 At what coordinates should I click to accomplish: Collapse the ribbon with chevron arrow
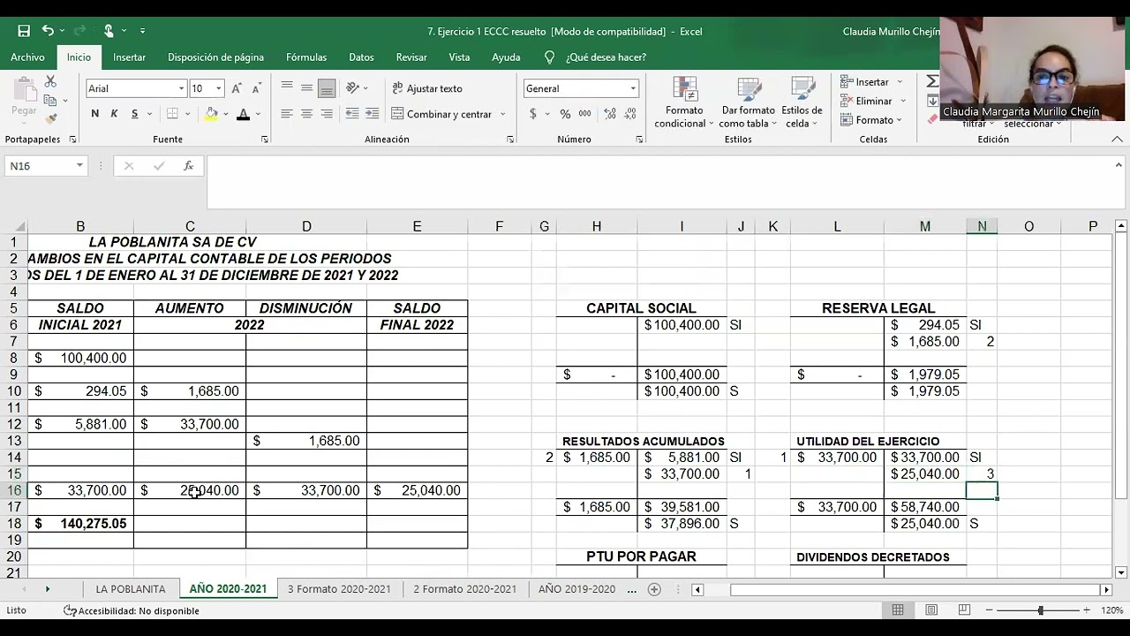1117,140
